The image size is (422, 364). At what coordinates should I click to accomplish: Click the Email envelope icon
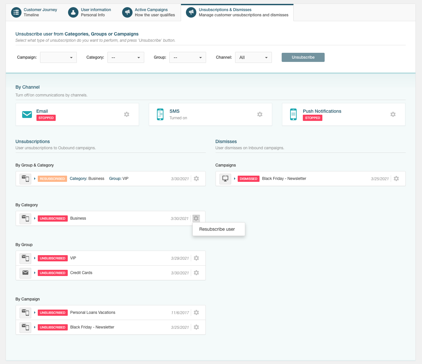(27, 114)
